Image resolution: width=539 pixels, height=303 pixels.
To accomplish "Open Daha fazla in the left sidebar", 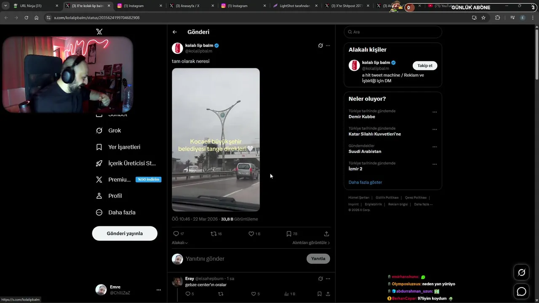I will point(115,213).
